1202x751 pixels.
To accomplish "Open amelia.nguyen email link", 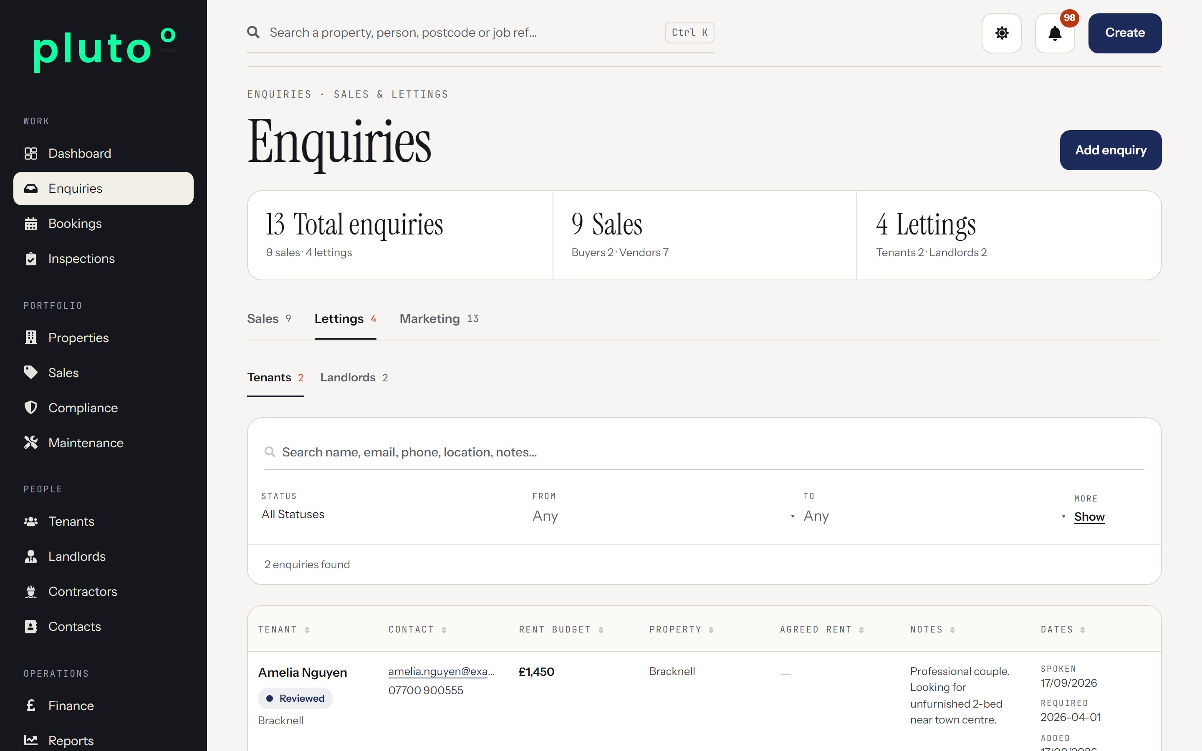I will (x=441, y=672).
